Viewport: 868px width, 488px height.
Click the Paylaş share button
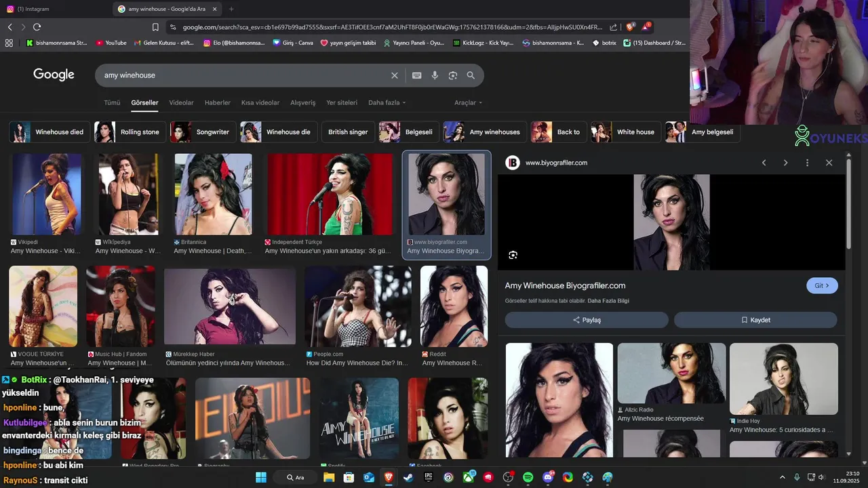click(x=587, y=320)
